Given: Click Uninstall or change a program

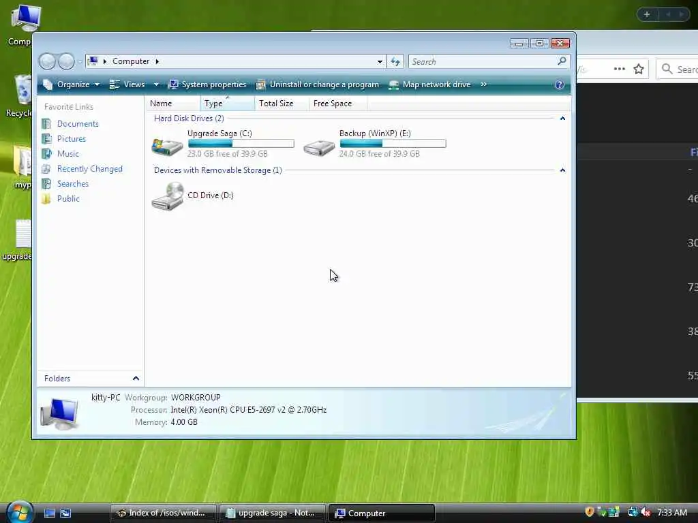Looking at the screenshot, I should coord(318,84).
